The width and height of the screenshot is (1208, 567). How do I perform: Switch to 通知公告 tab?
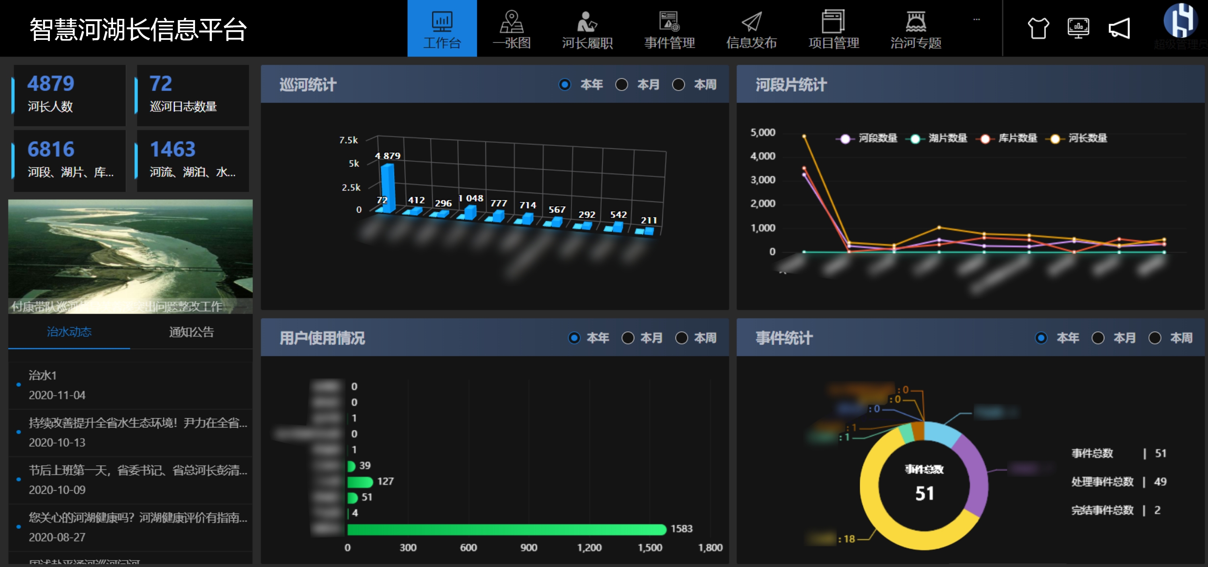[191, 332]
